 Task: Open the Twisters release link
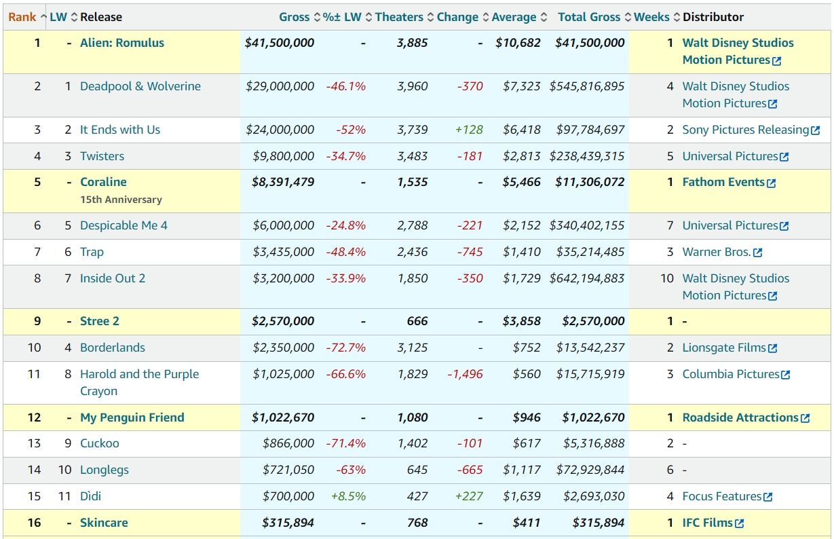102,156
